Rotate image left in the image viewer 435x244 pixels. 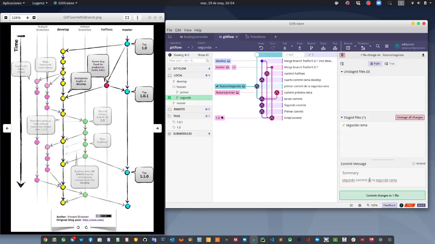(x=78, y=227)
